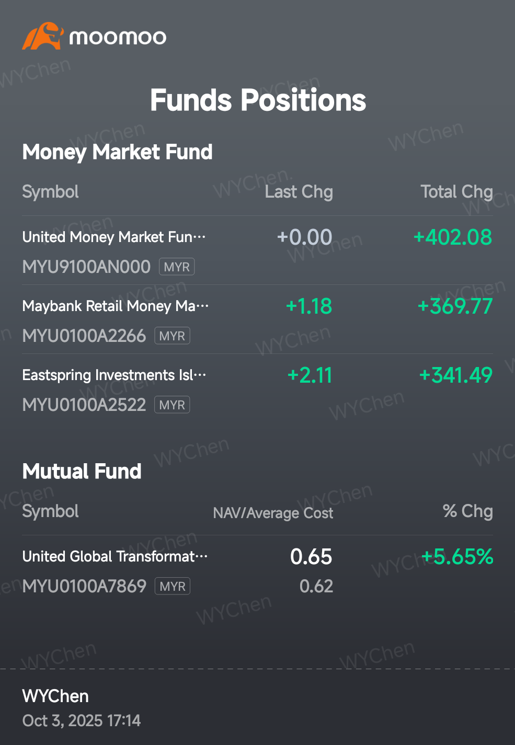
Task: Select the Money Market Fund section heading
Action: (x=117, y=152)
